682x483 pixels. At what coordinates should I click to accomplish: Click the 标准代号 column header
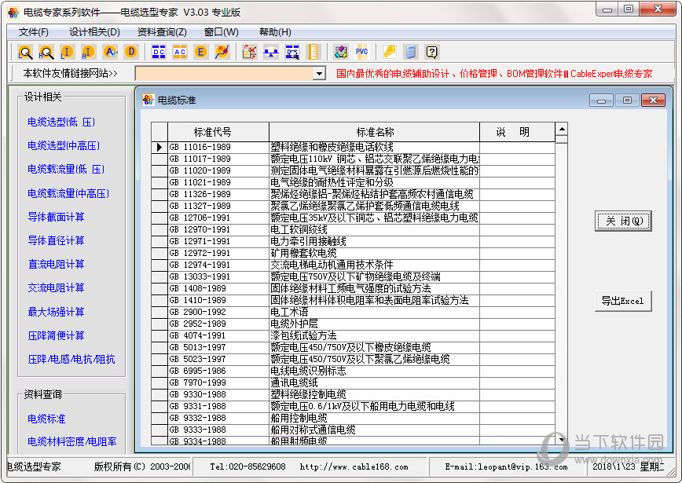(218, 132)
